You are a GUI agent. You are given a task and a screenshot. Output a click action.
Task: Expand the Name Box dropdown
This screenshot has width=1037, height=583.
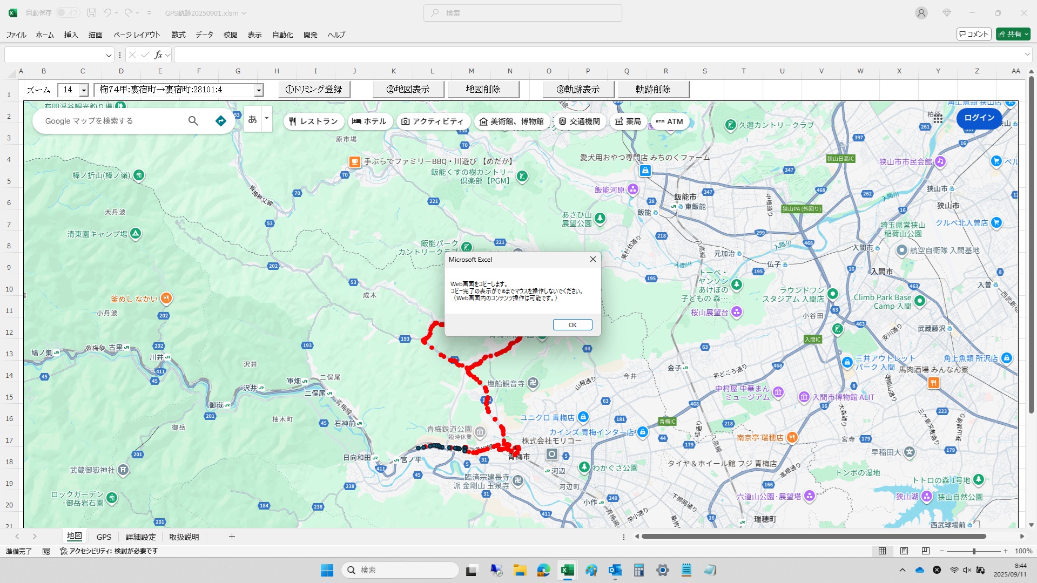109,55
